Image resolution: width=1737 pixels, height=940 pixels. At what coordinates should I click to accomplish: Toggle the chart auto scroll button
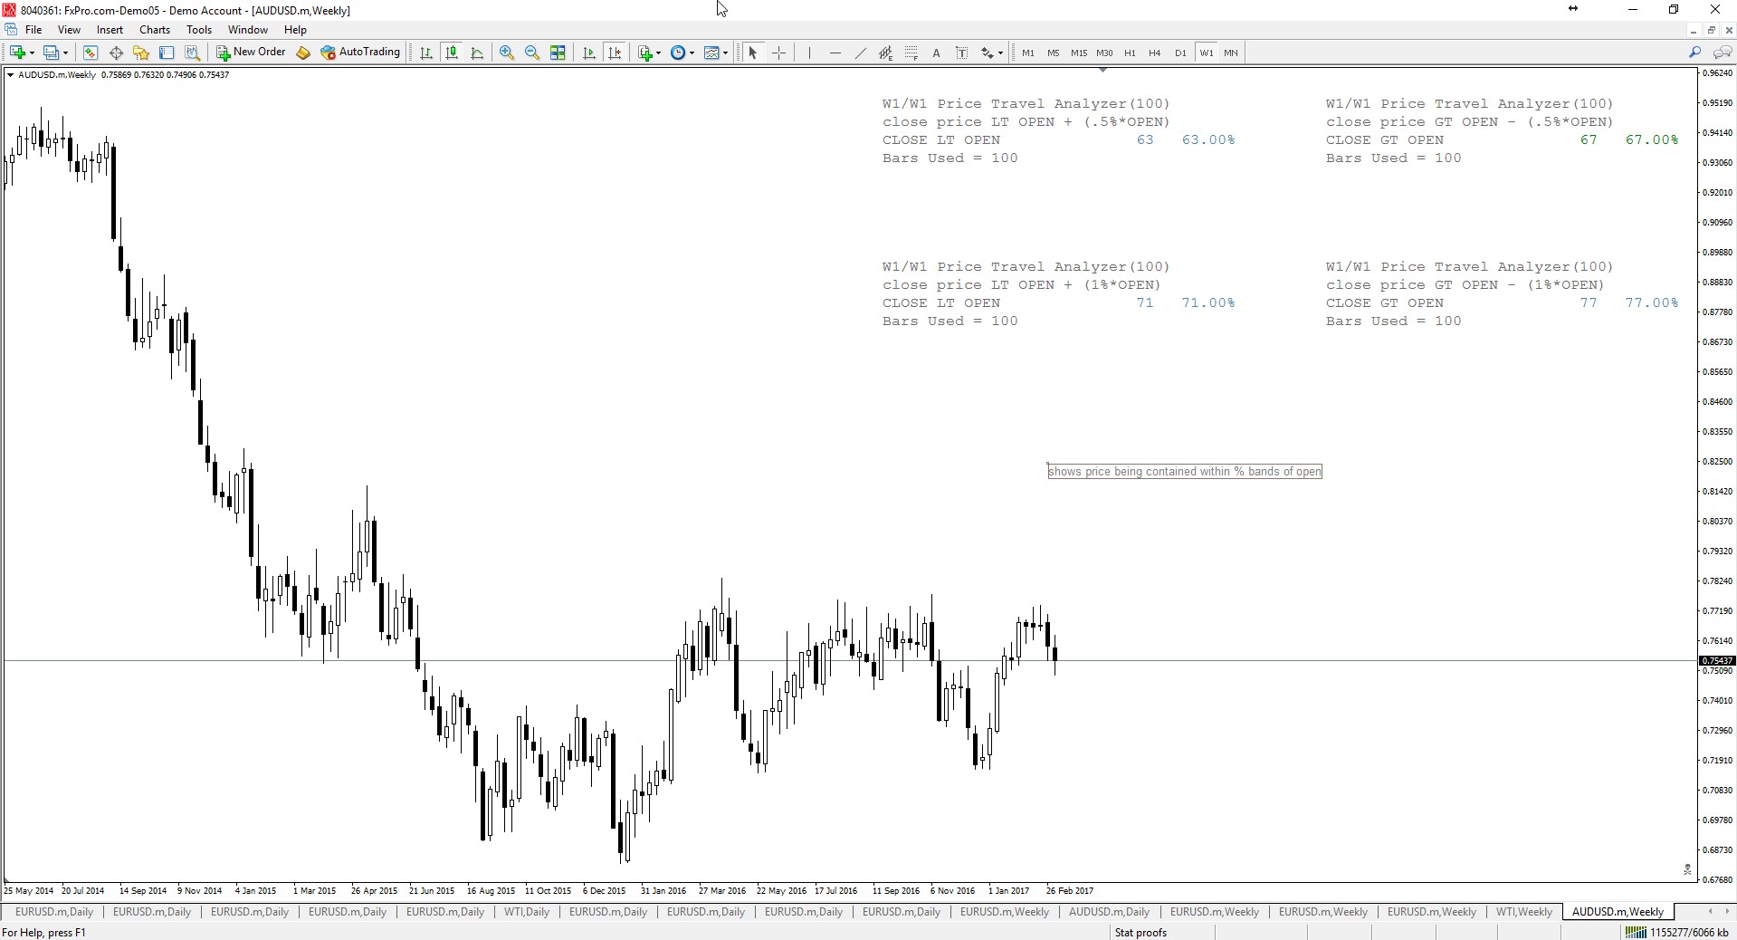[589, 53]
